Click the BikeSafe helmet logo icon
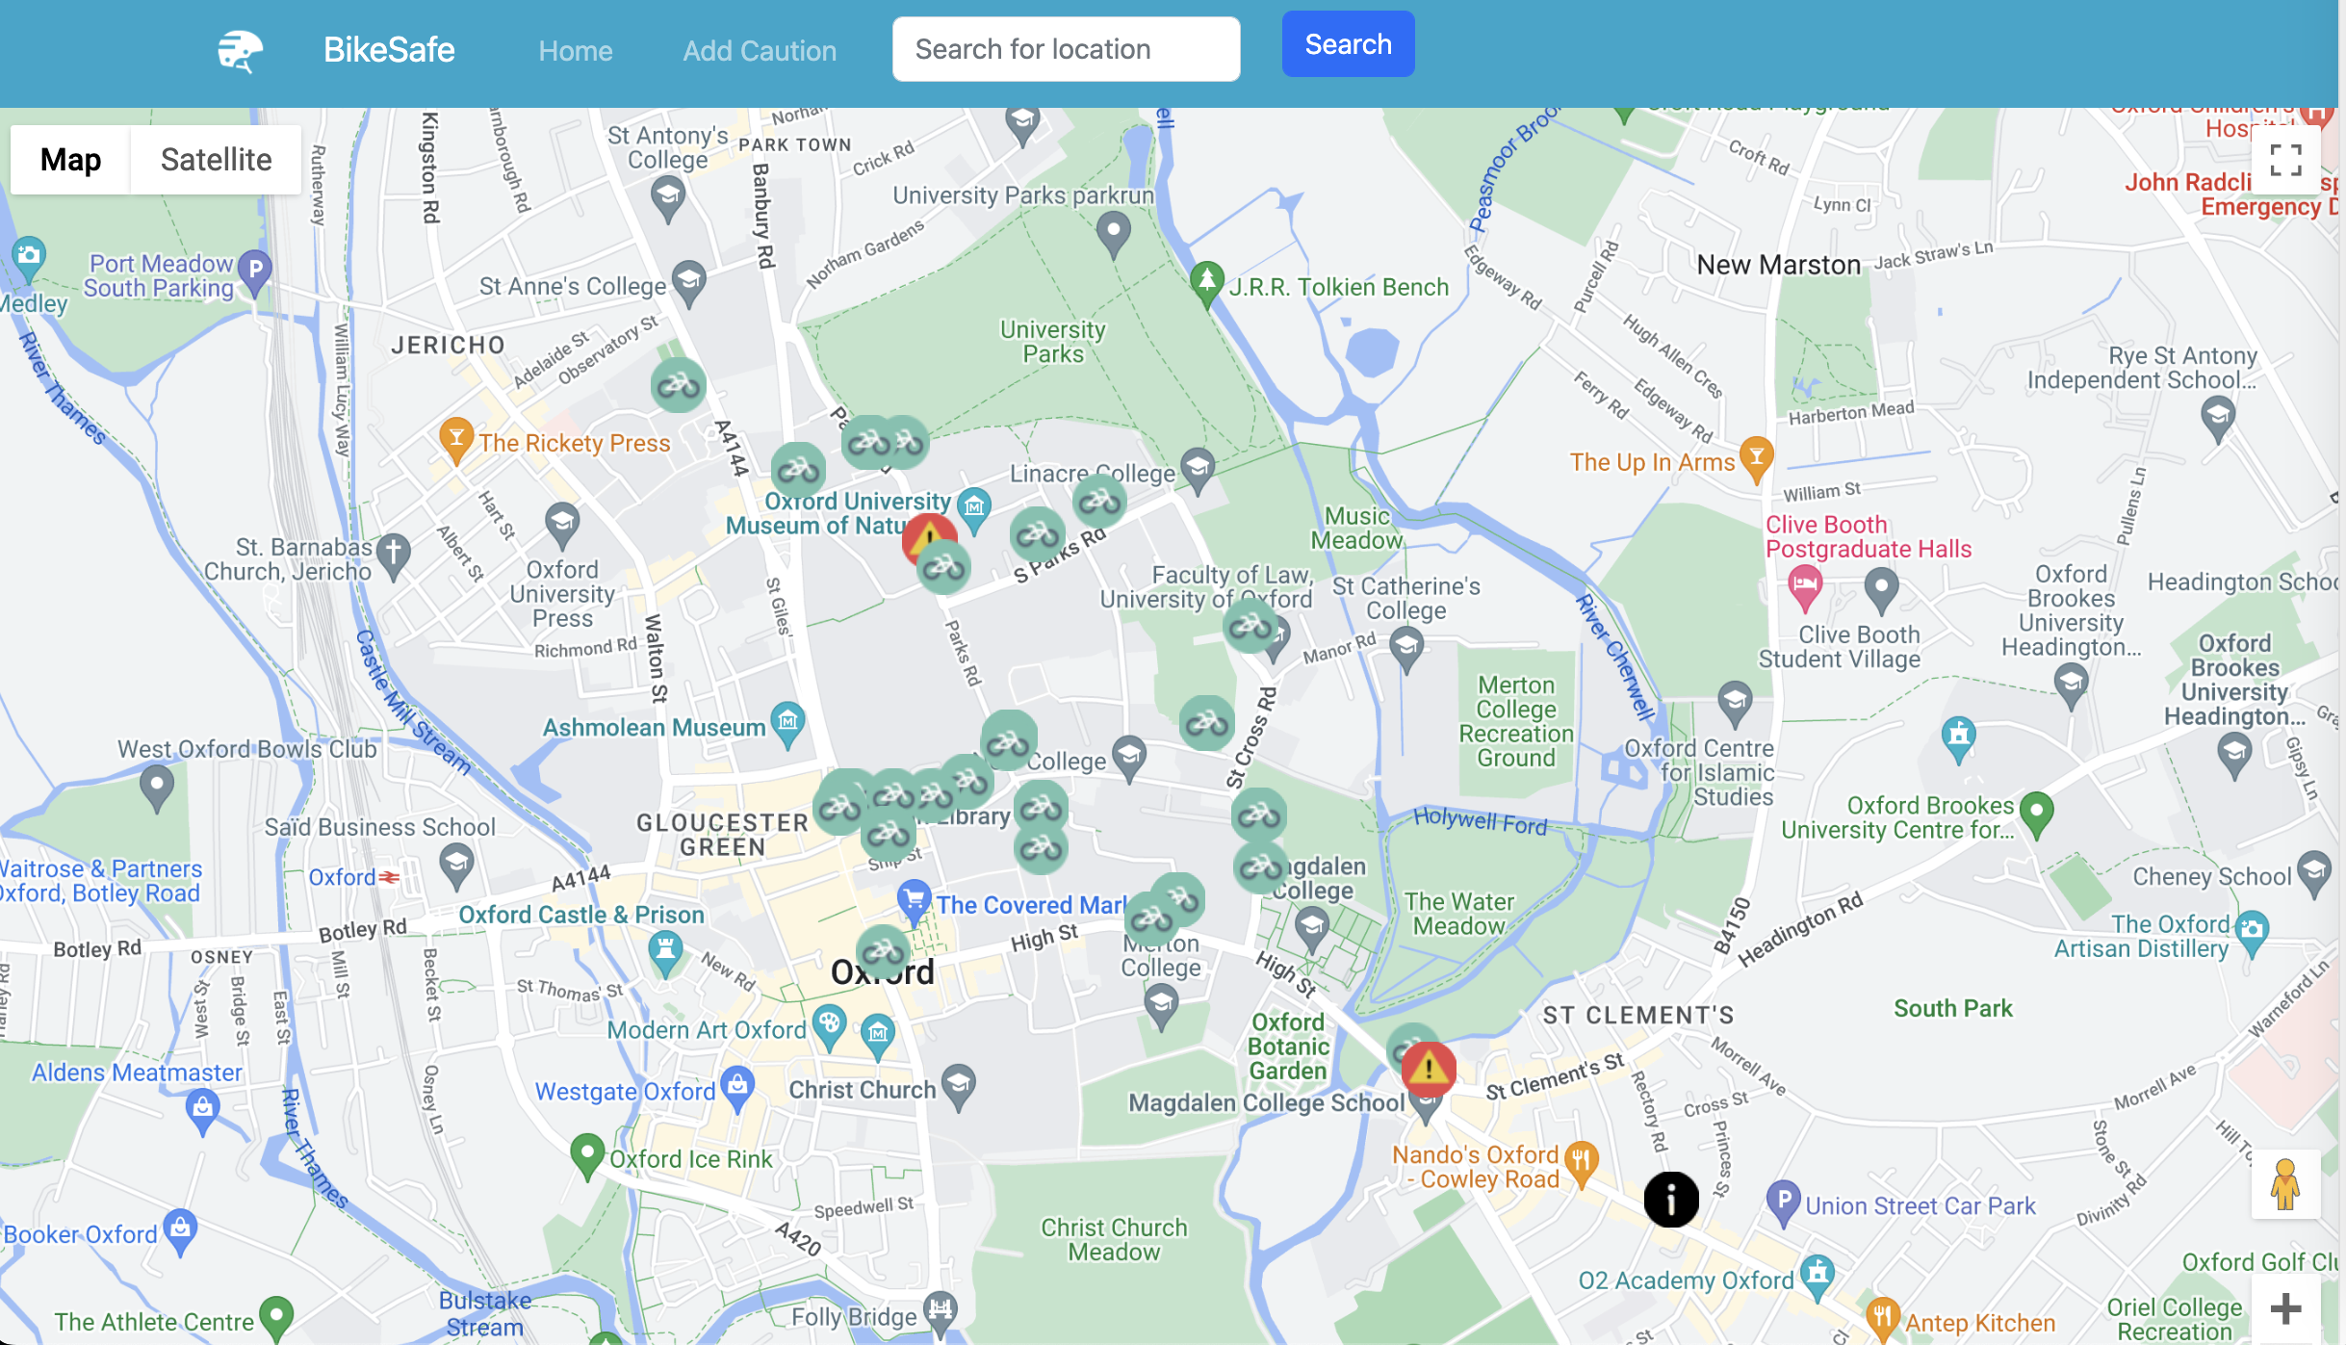Viewport: 2346px width, 1345px height. [240, 50]
